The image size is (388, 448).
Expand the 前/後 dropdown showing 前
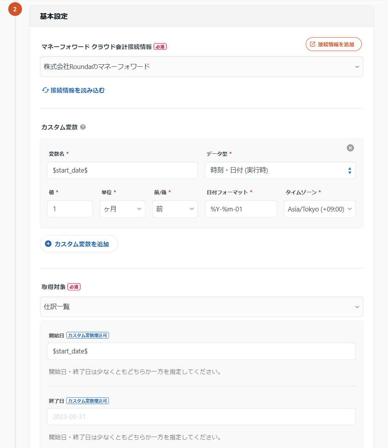pos(175,209)
